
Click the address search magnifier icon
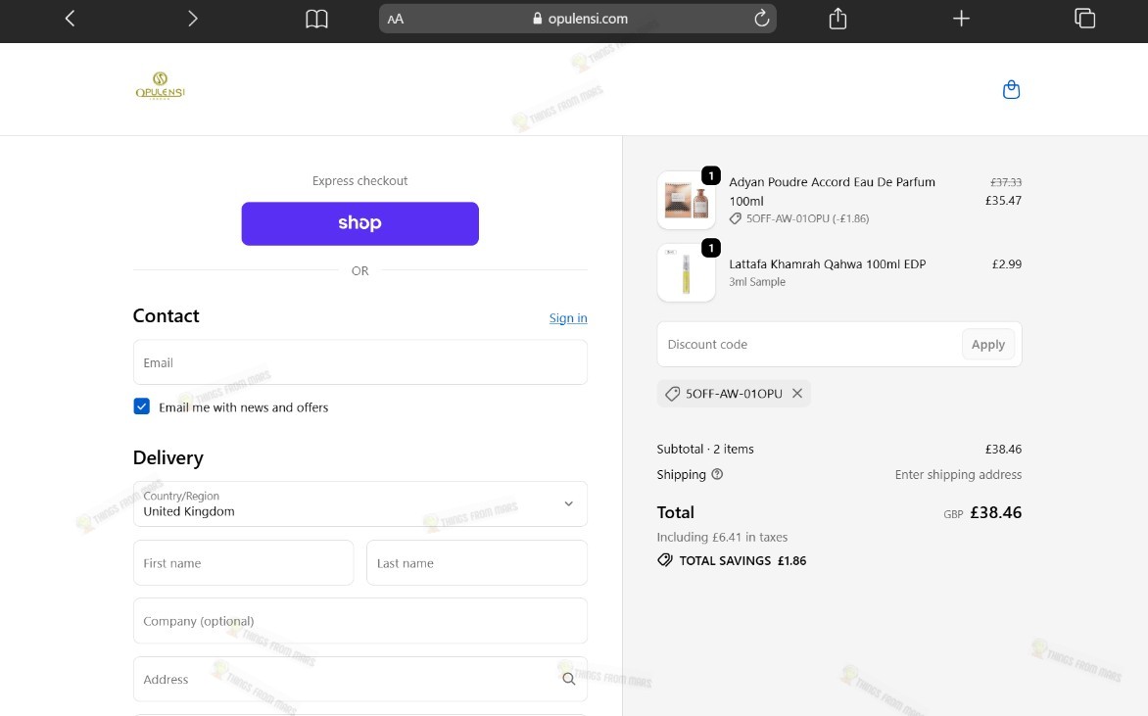click(568, 680)
